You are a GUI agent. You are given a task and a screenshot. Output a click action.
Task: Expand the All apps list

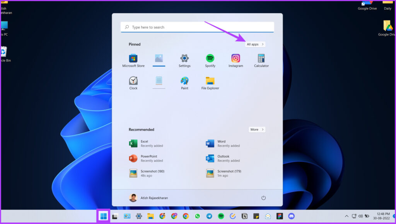(255, 44)
